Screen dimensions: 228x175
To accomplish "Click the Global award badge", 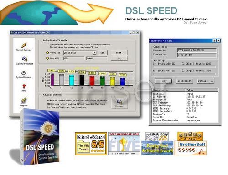I will click(190, 136).
